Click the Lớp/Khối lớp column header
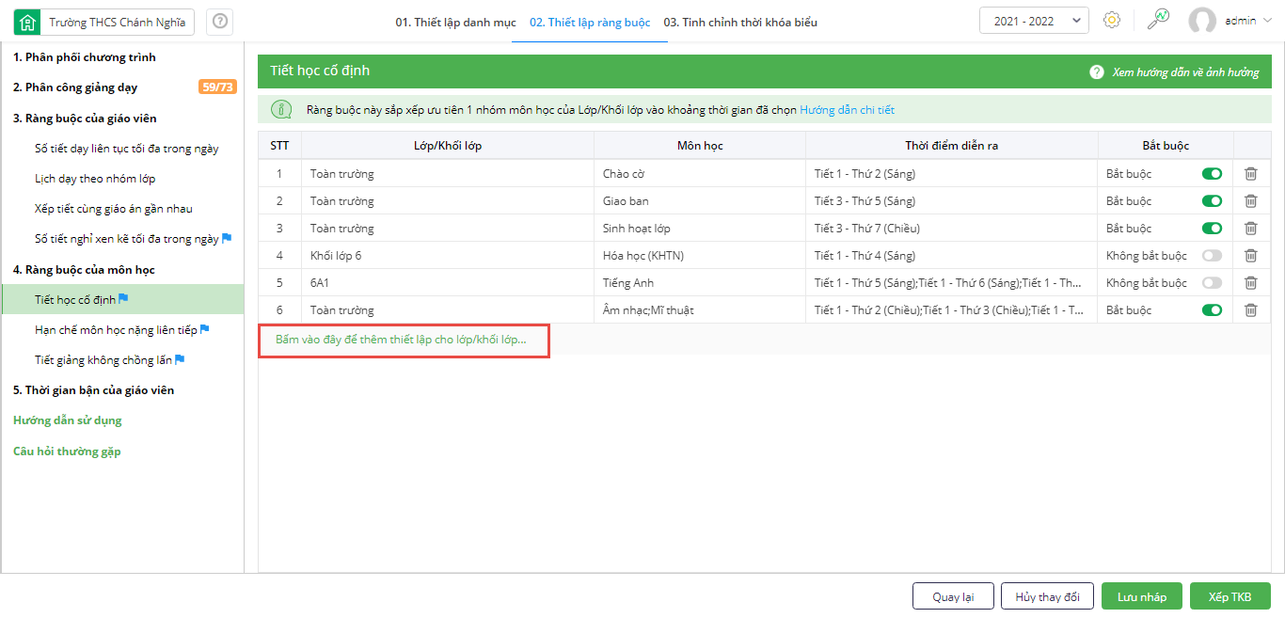The width and height of the screenshot is (1285, 618). [x=448, y=146]
